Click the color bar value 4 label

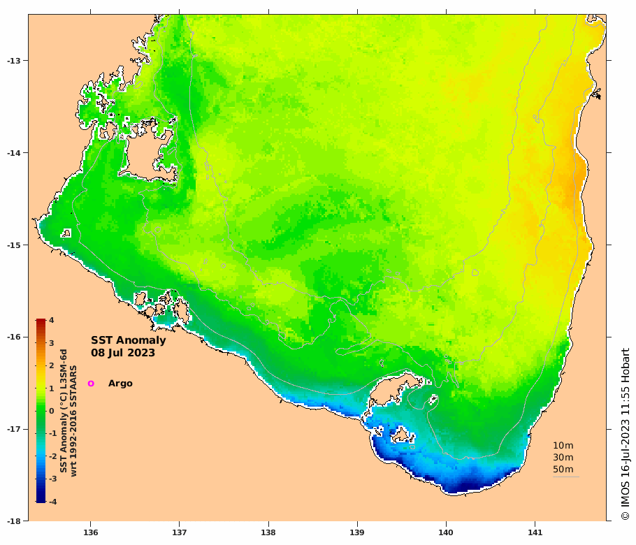(52, 320)
